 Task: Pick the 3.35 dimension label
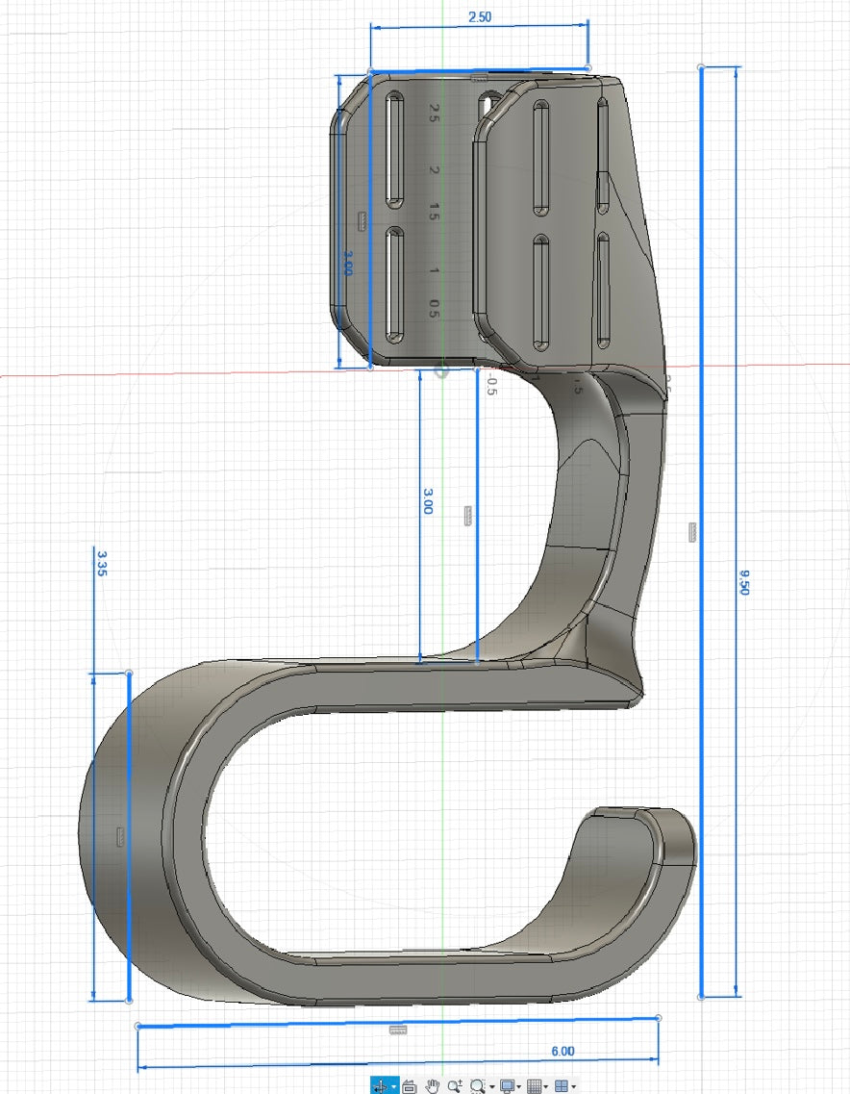[102, 563]
